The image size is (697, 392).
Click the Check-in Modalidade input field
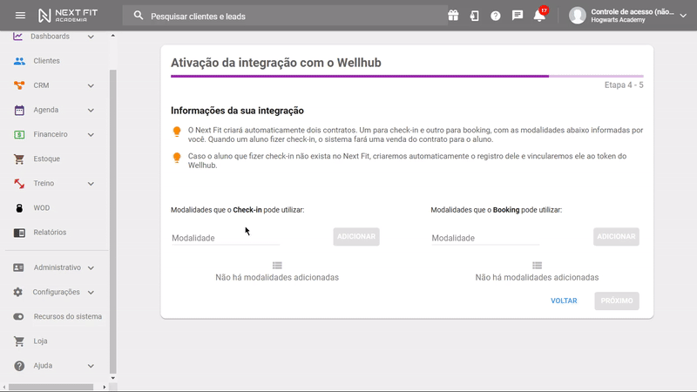pos(226,238)
